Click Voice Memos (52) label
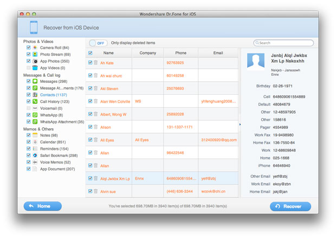 pos(55,162)
